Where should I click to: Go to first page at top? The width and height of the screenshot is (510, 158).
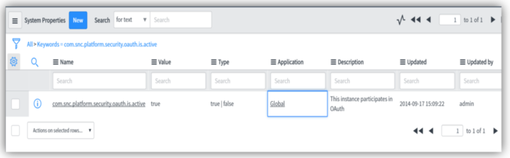415,20
